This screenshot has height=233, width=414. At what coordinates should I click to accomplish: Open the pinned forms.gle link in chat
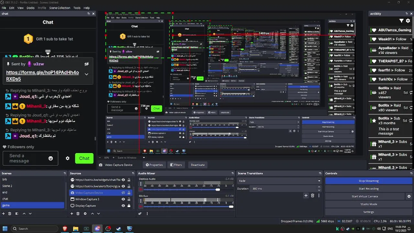coord(42,76)
